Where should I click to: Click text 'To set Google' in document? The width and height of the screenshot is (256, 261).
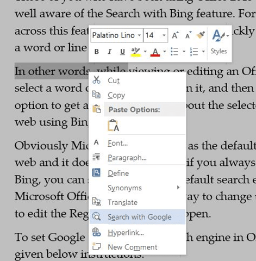(50, 238)
